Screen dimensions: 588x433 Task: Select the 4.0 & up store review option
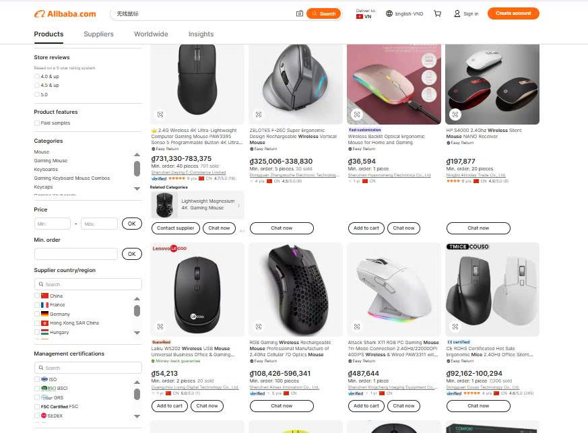pyautogui.click(x=37, y=77)
